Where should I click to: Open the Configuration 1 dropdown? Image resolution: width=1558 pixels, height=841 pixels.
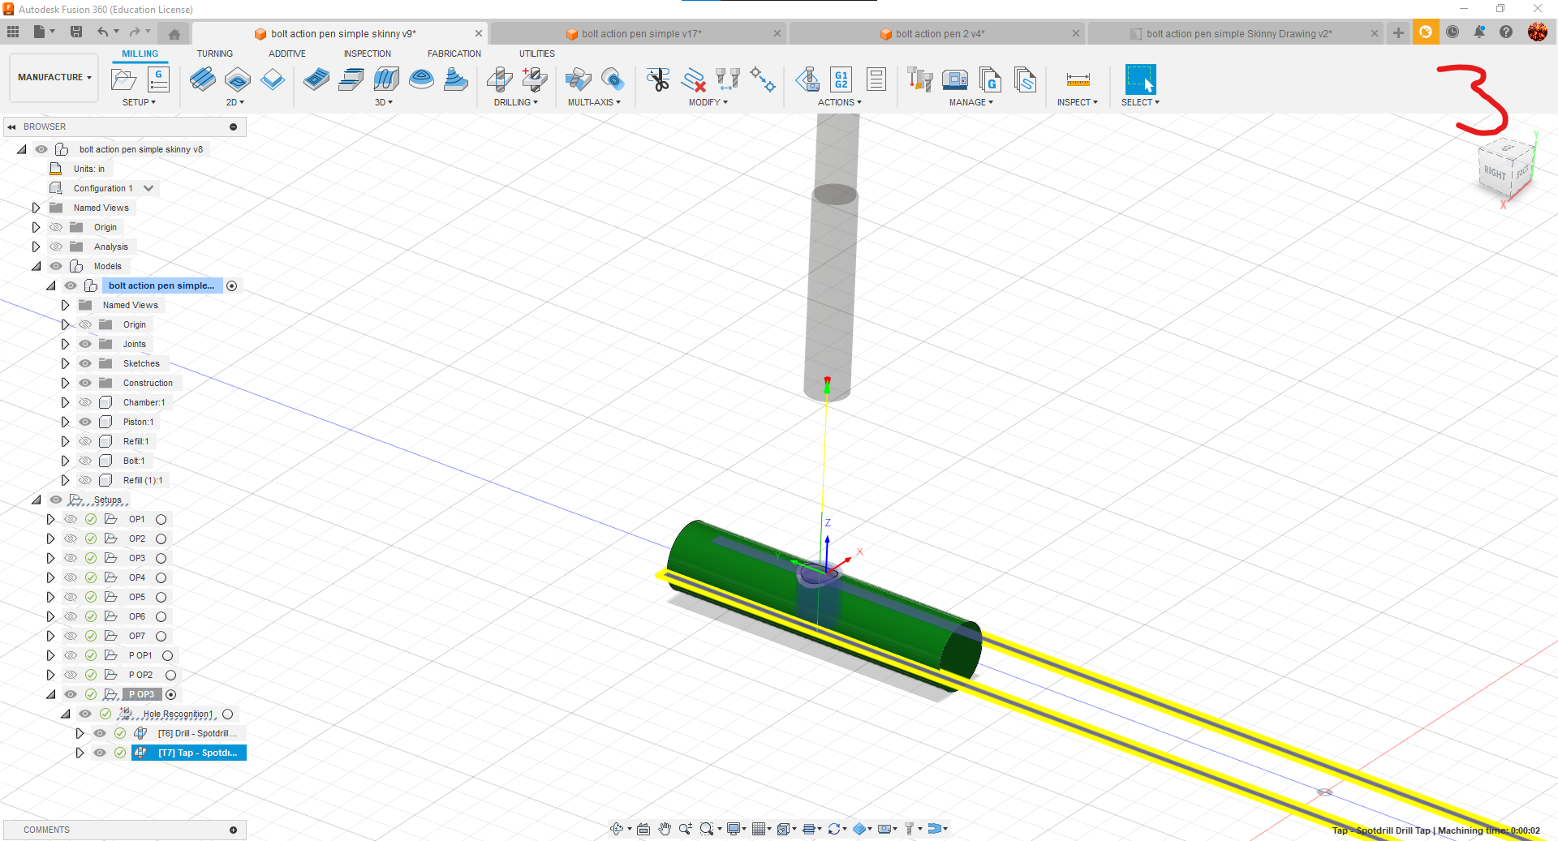point(149,188)
